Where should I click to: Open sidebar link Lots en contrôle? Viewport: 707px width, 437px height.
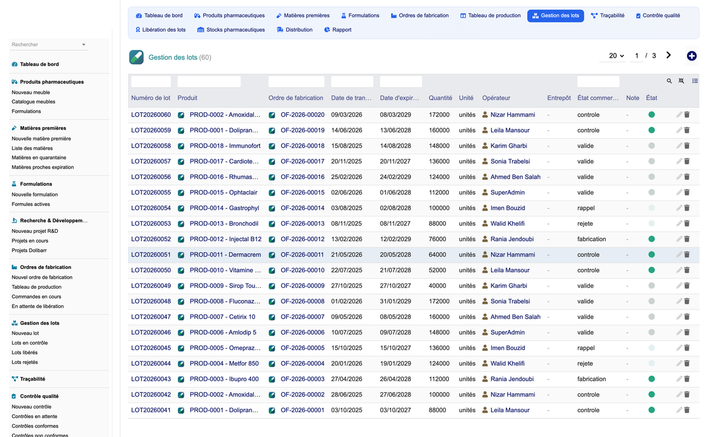pos(29,343)
